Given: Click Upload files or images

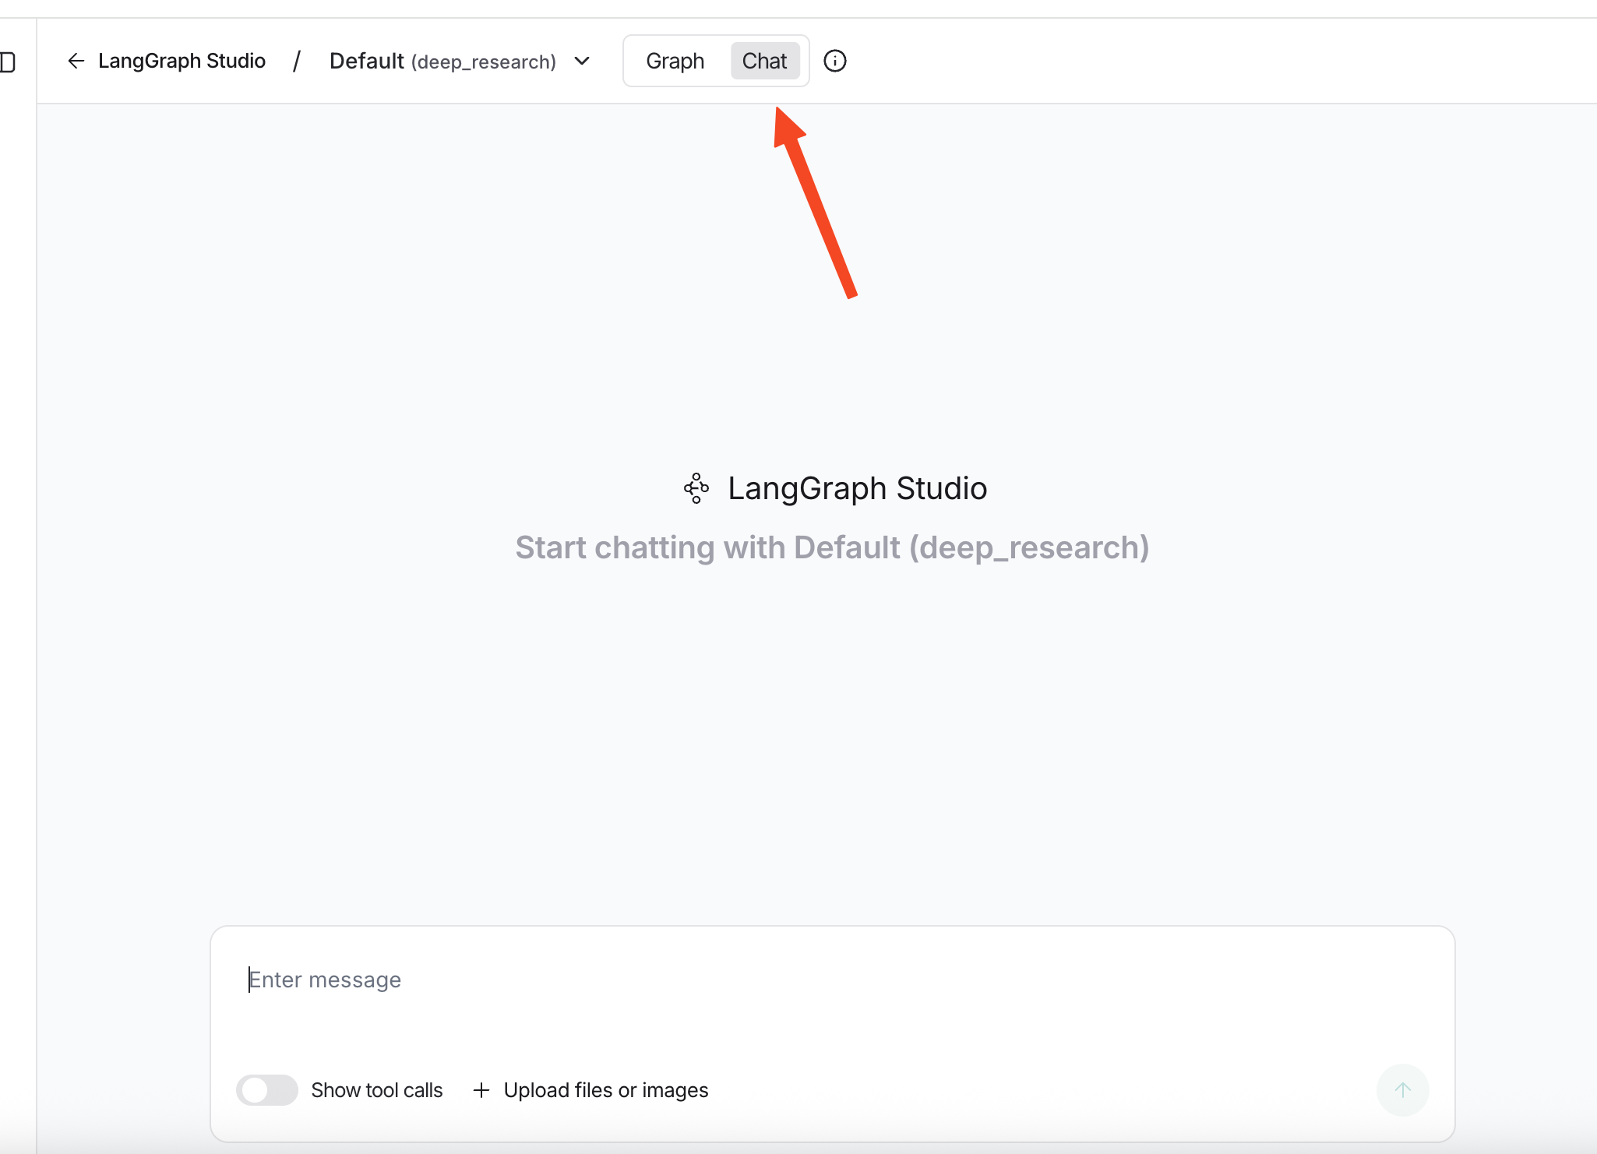Looking at the screenshot, I should pos(606,1090).
